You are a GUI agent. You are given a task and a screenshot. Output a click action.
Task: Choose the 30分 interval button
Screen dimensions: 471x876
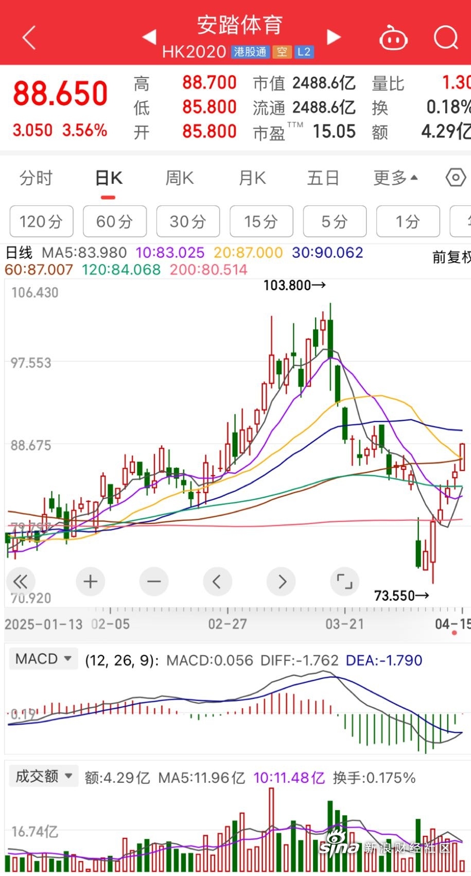pos(188,221)
